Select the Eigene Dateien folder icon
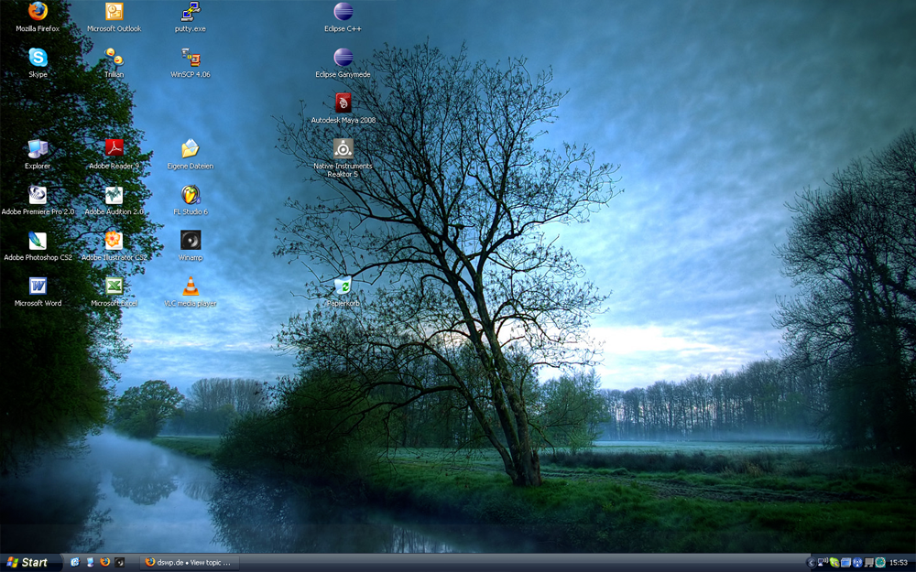 (x=191, y=155)
